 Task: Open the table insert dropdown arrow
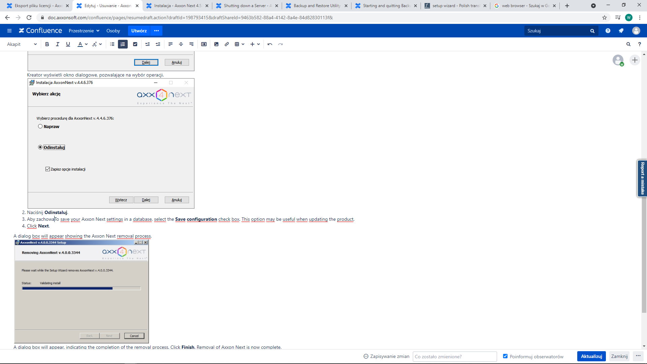pyautogui.click(x=243, y=44)
